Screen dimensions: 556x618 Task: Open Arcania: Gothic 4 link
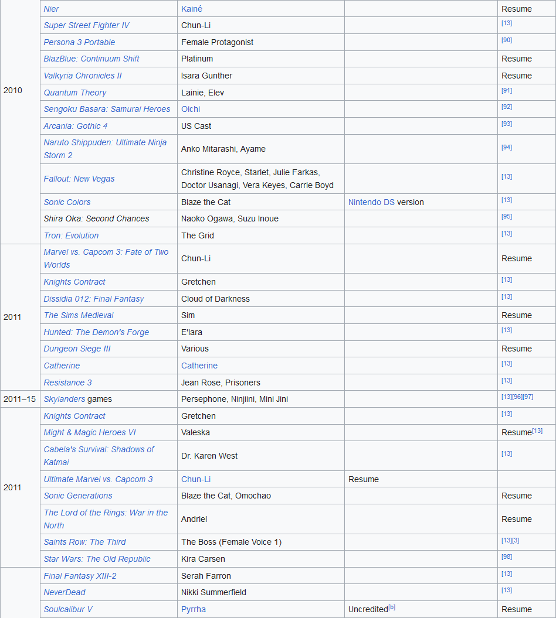pyautogui.click(x=76, y=126)
